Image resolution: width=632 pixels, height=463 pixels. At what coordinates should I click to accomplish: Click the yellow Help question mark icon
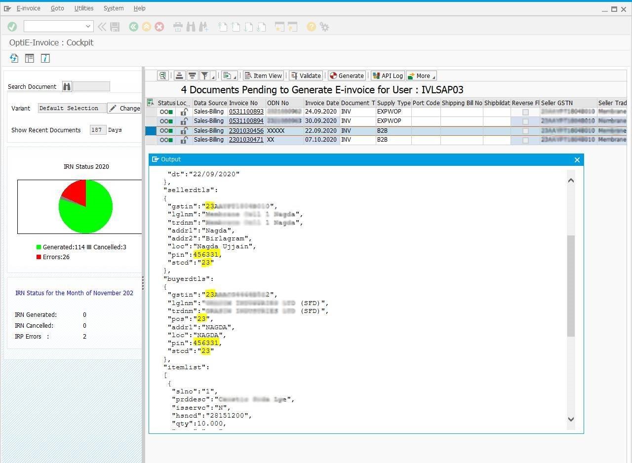(x=311, y=27)
